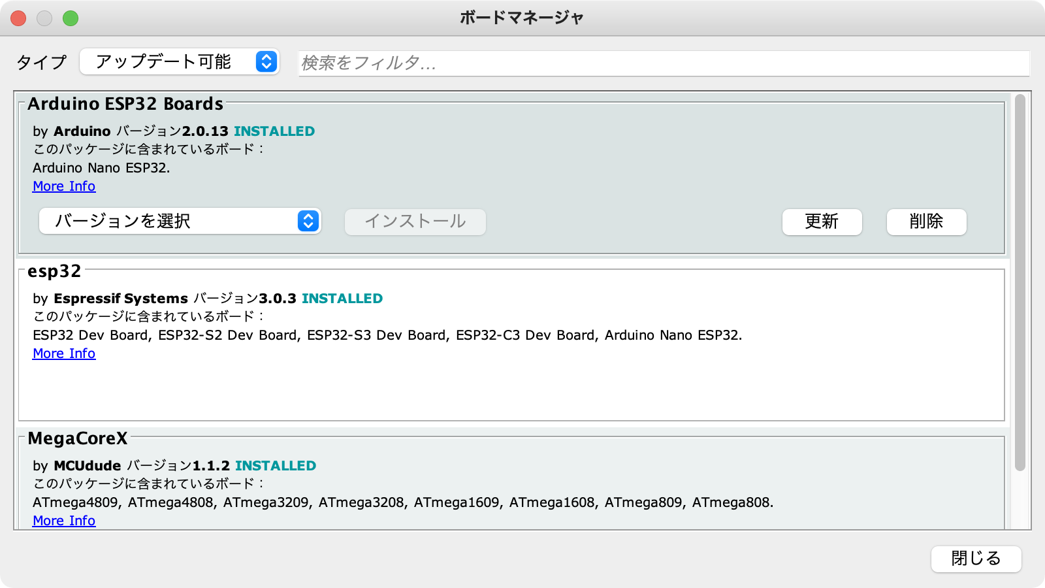The width and height of the screenshot is (1045, 588).
Task: Expand the バージョンを選択 version dropdown
Action: point(180,221)
